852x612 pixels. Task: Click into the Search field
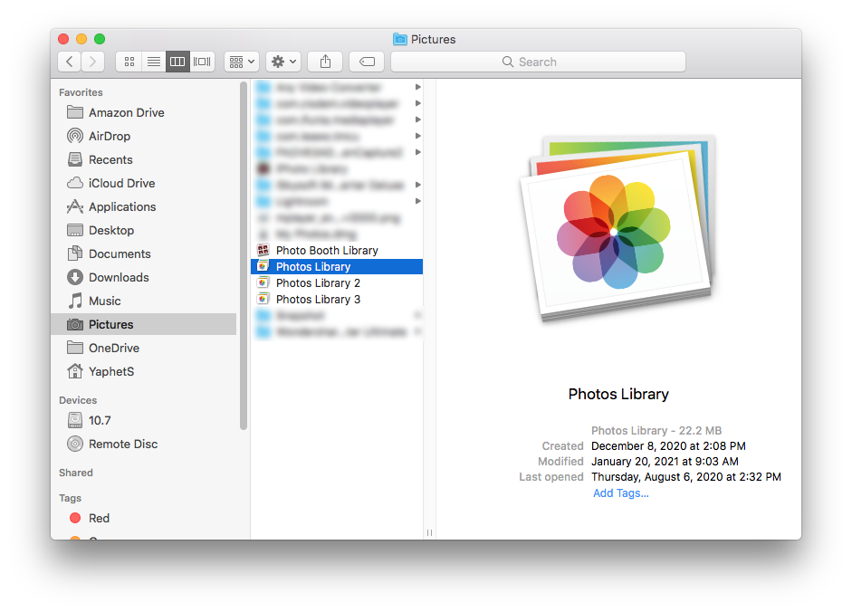click(538, 62)
